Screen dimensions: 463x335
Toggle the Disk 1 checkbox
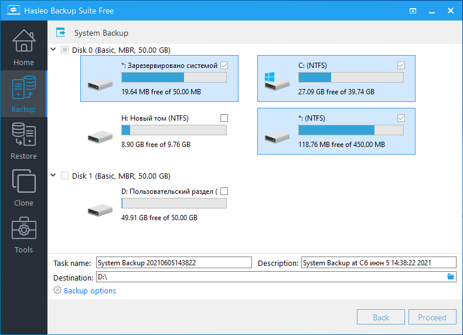(x=64, y=176)
